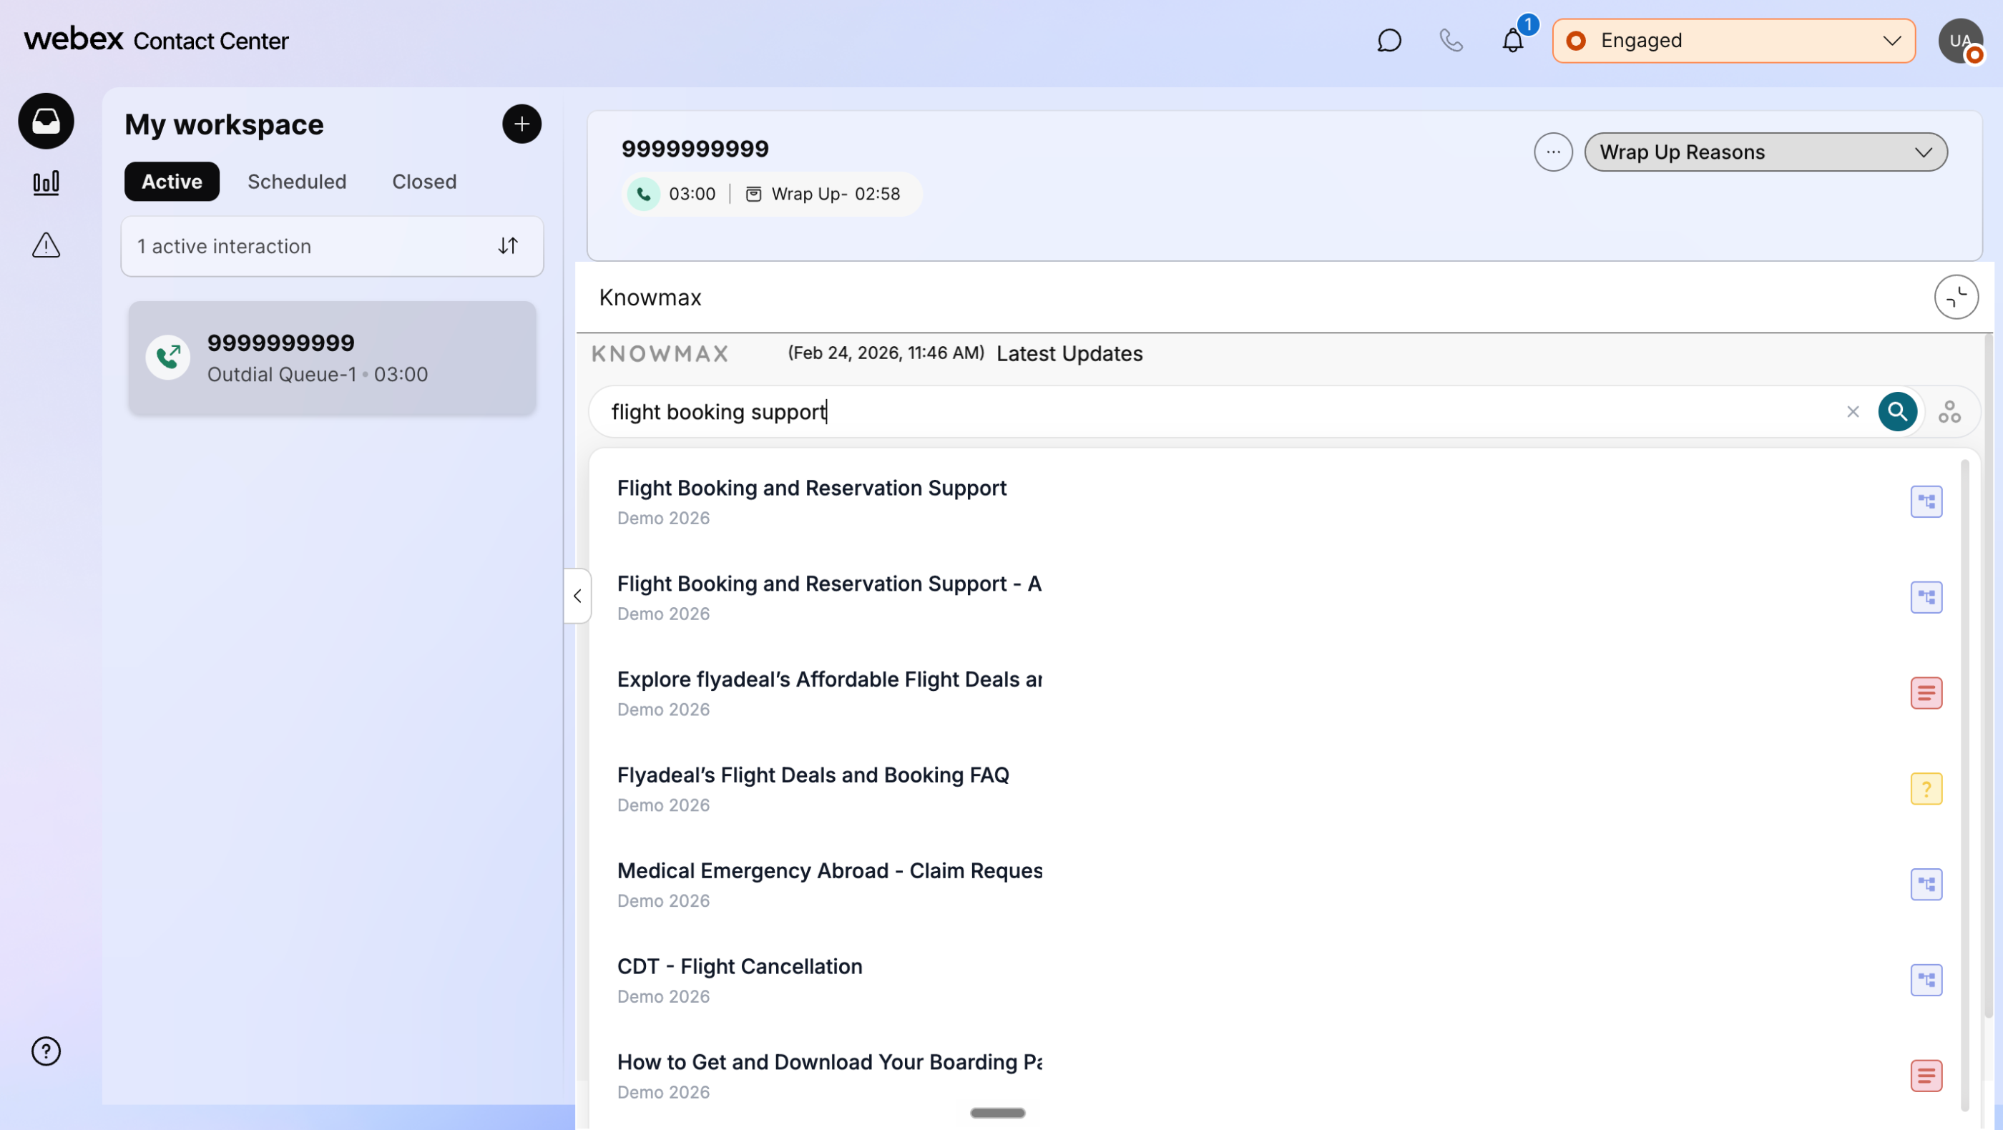Click the 9999999999 number in call header
The height and width of the screenshot is (1130, 2003).
click(695, 149)
